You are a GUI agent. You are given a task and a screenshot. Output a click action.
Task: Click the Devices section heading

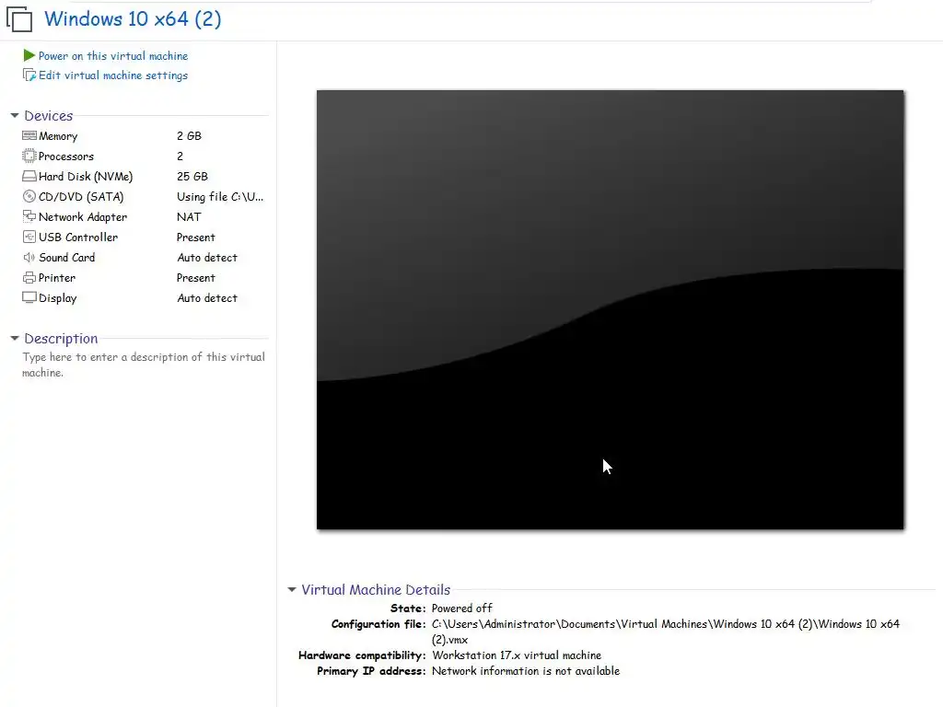click(48, 115)
